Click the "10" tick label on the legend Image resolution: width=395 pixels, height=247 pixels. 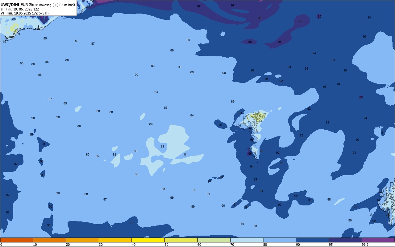[35, 245]
